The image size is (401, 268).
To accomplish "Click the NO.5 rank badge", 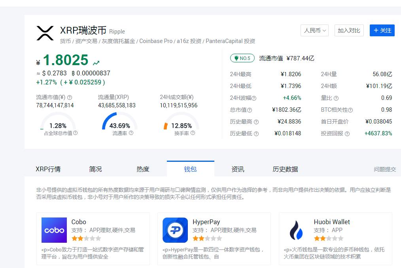I will 242,58.
